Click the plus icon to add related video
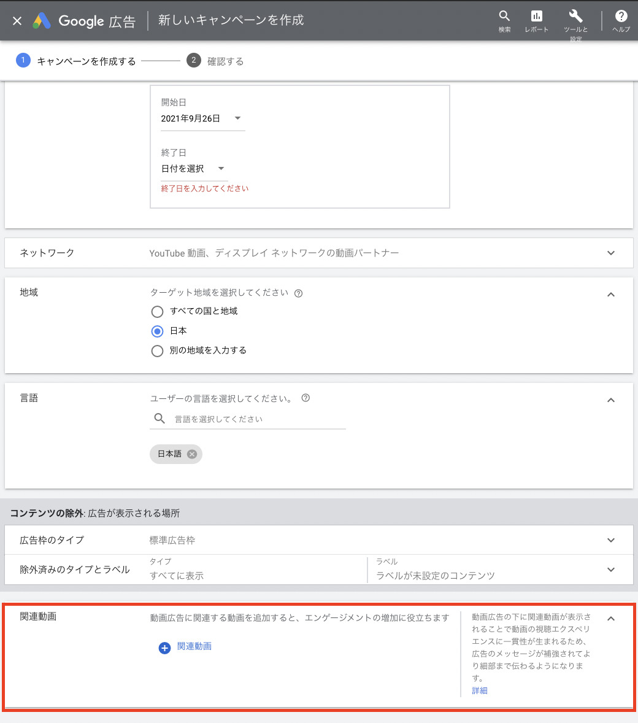Viewport: 638px width, 723px height. click(x=164, y=648)
